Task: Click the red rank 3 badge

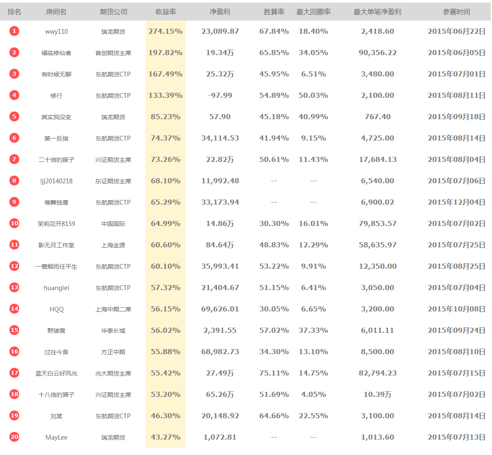Action: 14,74
